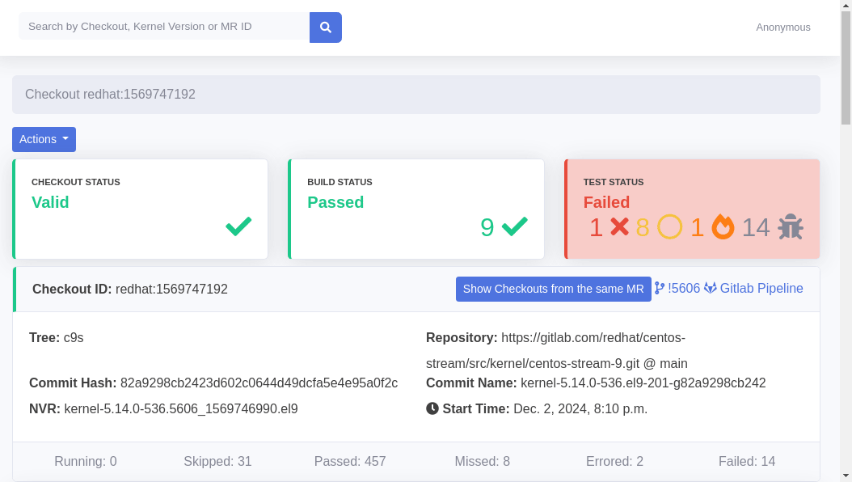Viewport: 852px width, 482px height.
Task: Open the Actions dropdown menu
Action: pyautogui.click(x=44, y=139)
